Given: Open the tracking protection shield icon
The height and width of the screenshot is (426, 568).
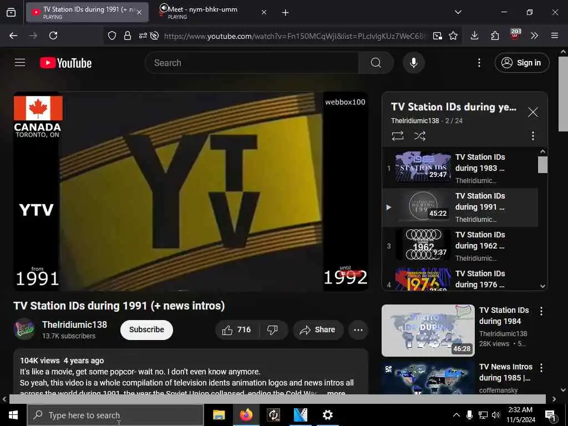Looking at the screenshot, I should [x=112, y=35].
